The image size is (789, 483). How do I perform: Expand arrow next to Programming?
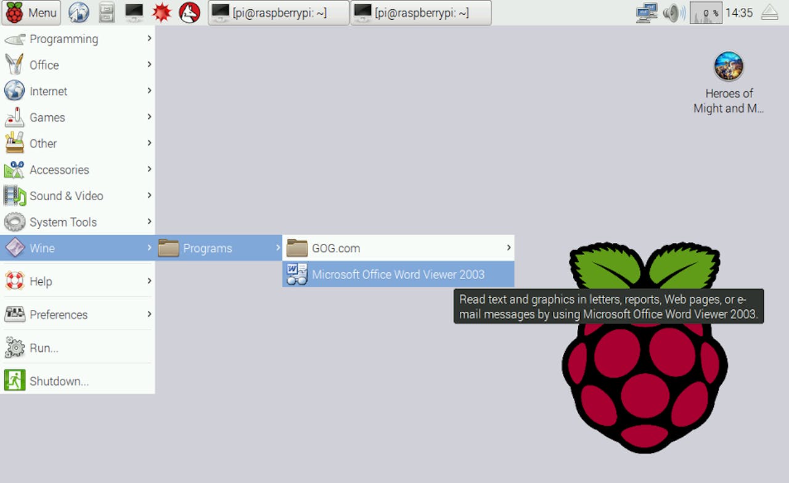[149, 38]
